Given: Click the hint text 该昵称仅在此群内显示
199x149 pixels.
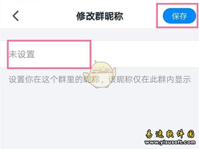Looking at the screenshot, I should (x=150, y=79).
